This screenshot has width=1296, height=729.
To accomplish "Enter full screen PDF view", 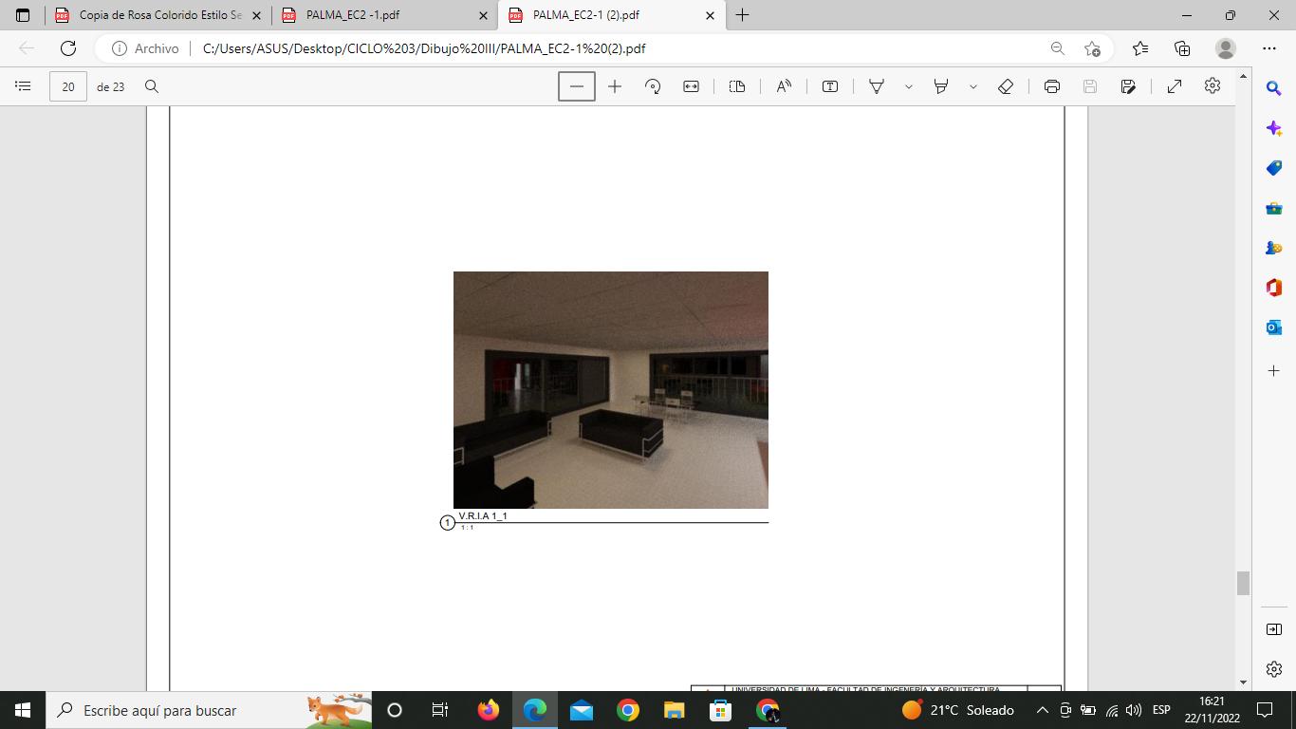I will 1175,86.
